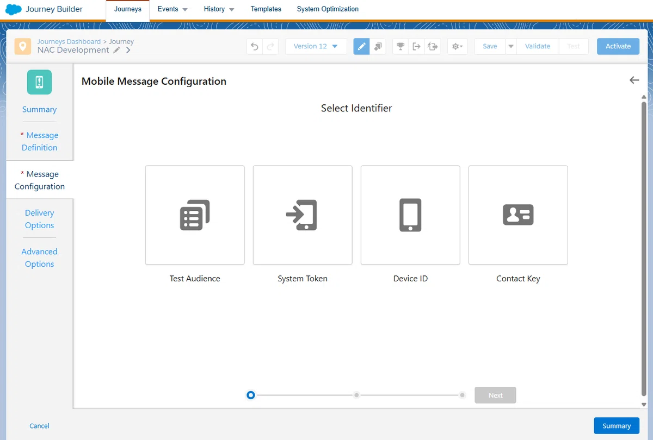653x440 pixels.
Task: Go to Advanced Options step
Action: (x=39, y=257)
